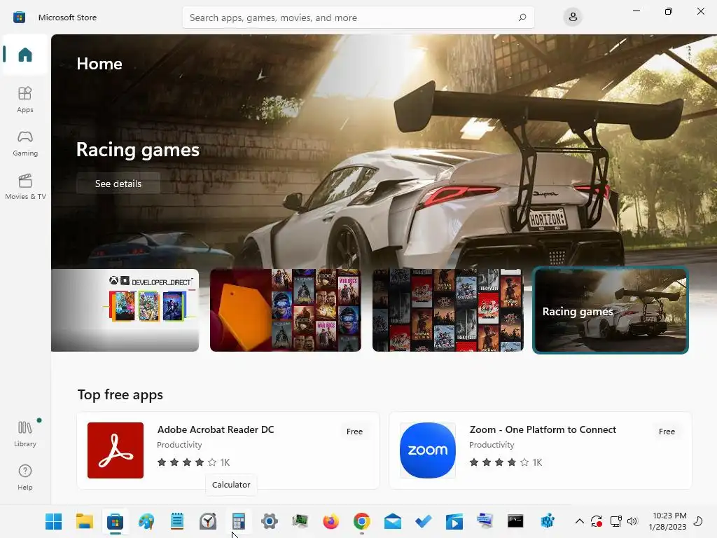Open Google Chrome from the taskbar
717x538 pixels.
pos(362,521)
